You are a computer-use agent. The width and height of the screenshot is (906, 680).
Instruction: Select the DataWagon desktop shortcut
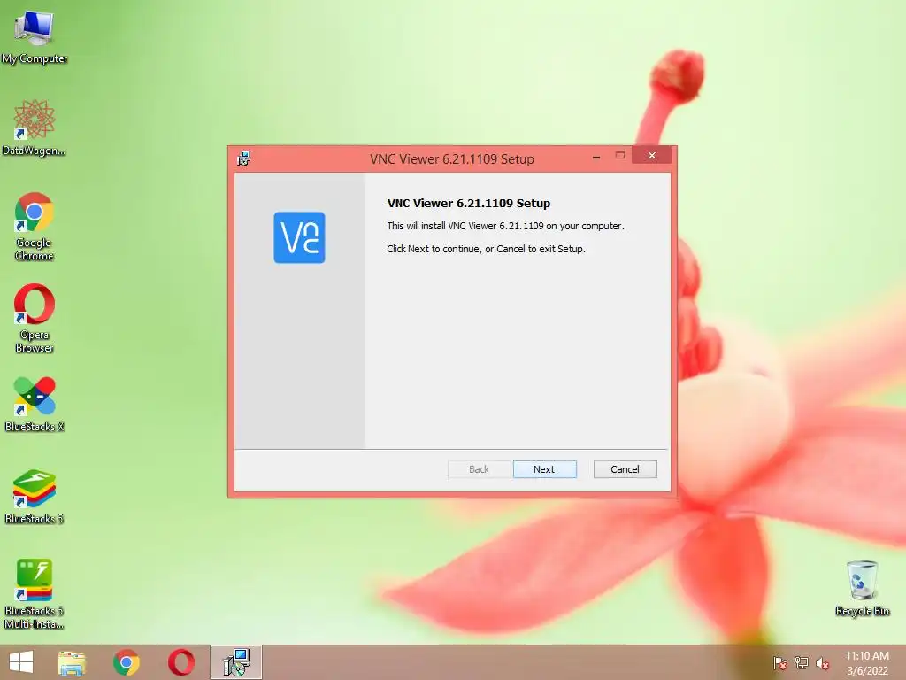(x=35, y=128)
